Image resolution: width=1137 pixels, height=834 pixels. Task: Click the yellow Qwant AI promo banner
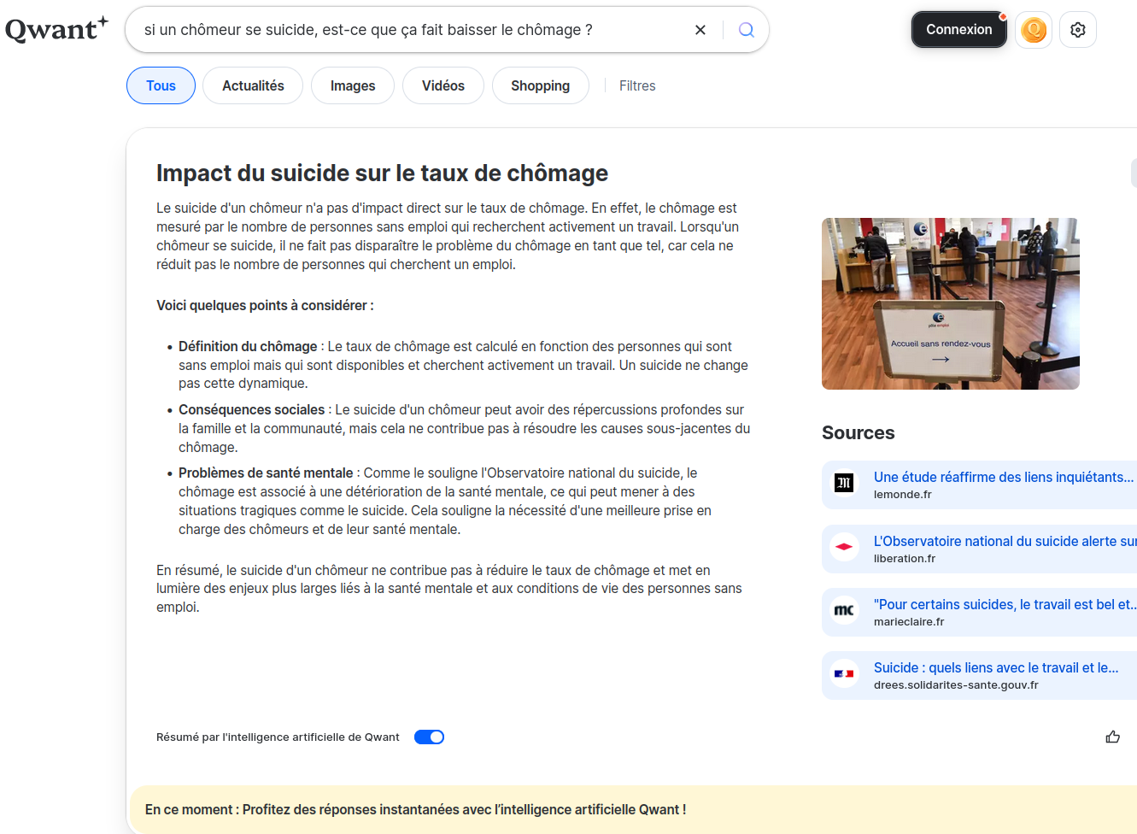[632, 809]
